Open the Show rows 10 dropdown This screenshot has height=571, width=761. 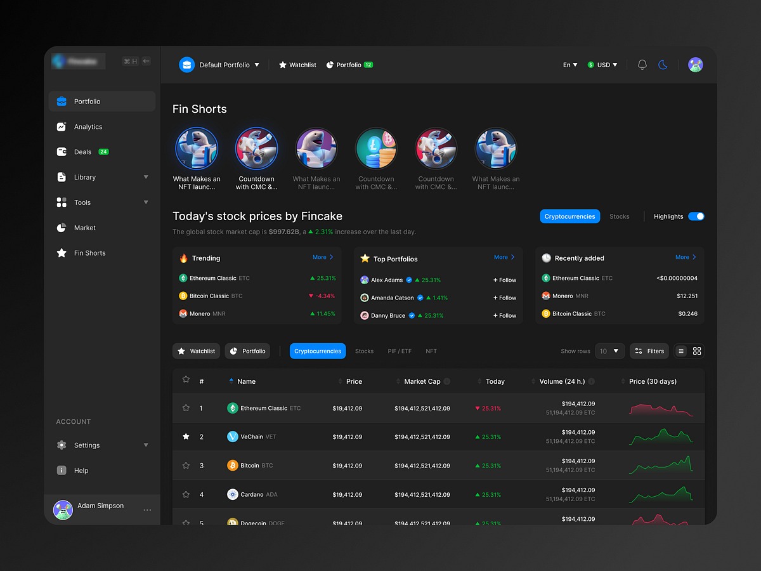coord(610,351)
